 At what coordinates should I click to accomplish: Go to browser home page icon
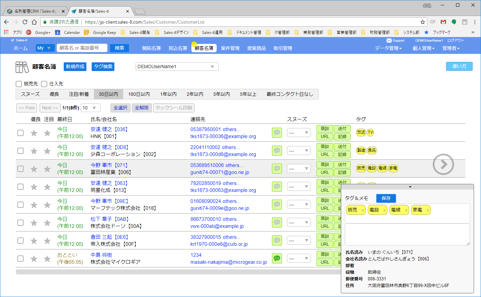tap(34, 22)
